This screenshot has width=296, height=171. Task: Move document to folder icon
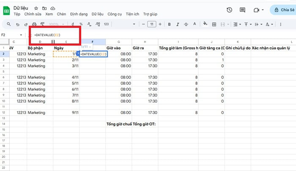pos(44,8)
